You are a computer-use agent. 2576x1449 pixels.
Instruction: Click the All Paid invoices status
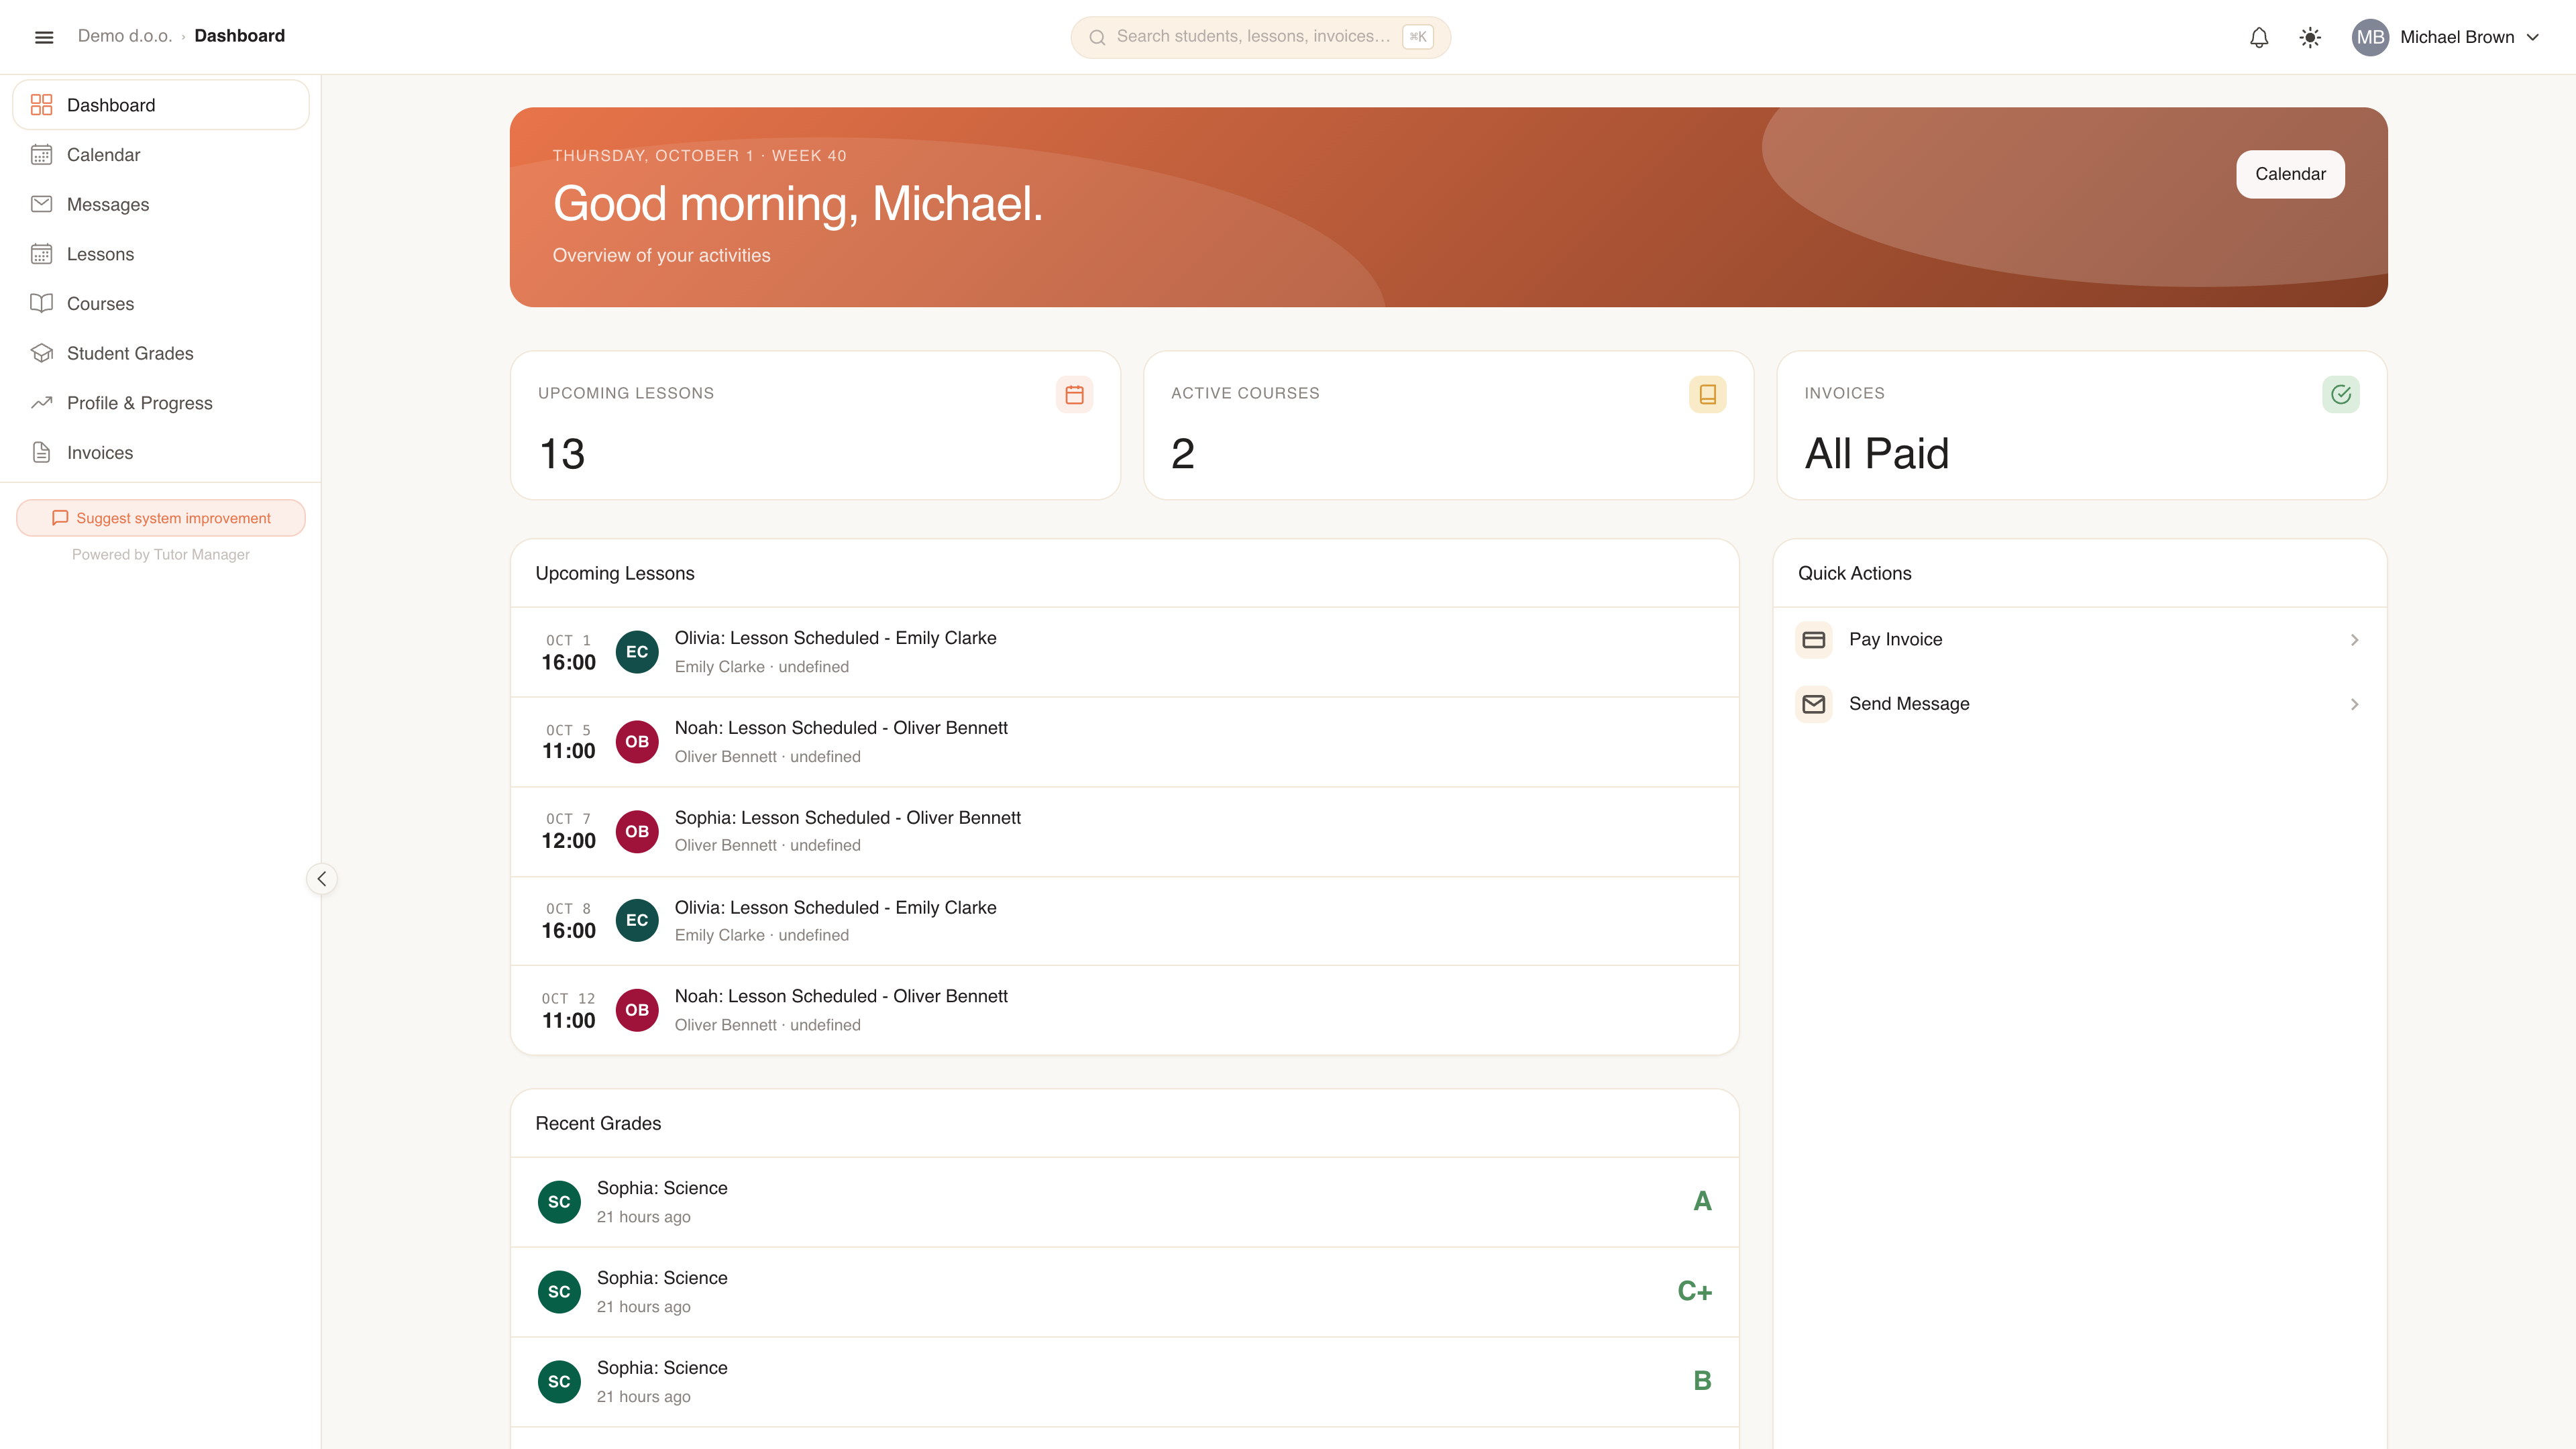pos(1877,454)
